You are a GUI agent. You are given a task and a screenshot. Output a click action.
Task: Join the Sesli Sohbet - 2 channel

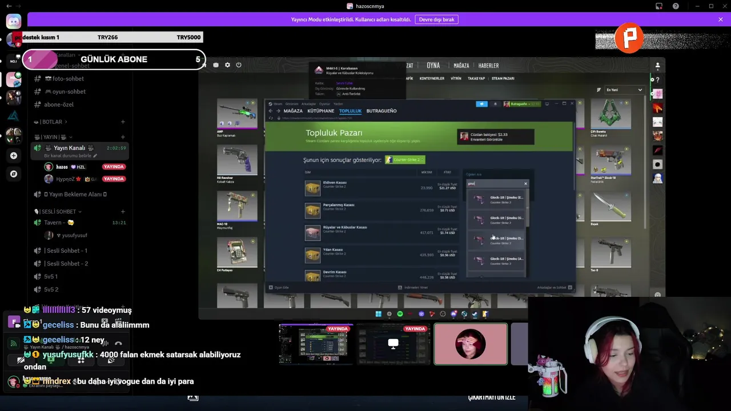click(x=80, y=264)
